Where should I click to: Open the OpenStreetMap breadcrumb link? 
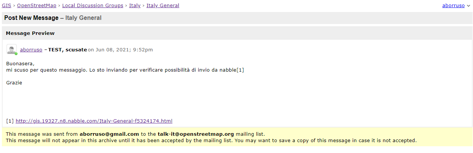37,6
